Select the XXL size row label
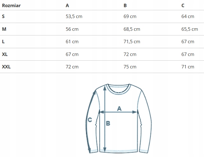Screen dimensions: 204x157 6,67
